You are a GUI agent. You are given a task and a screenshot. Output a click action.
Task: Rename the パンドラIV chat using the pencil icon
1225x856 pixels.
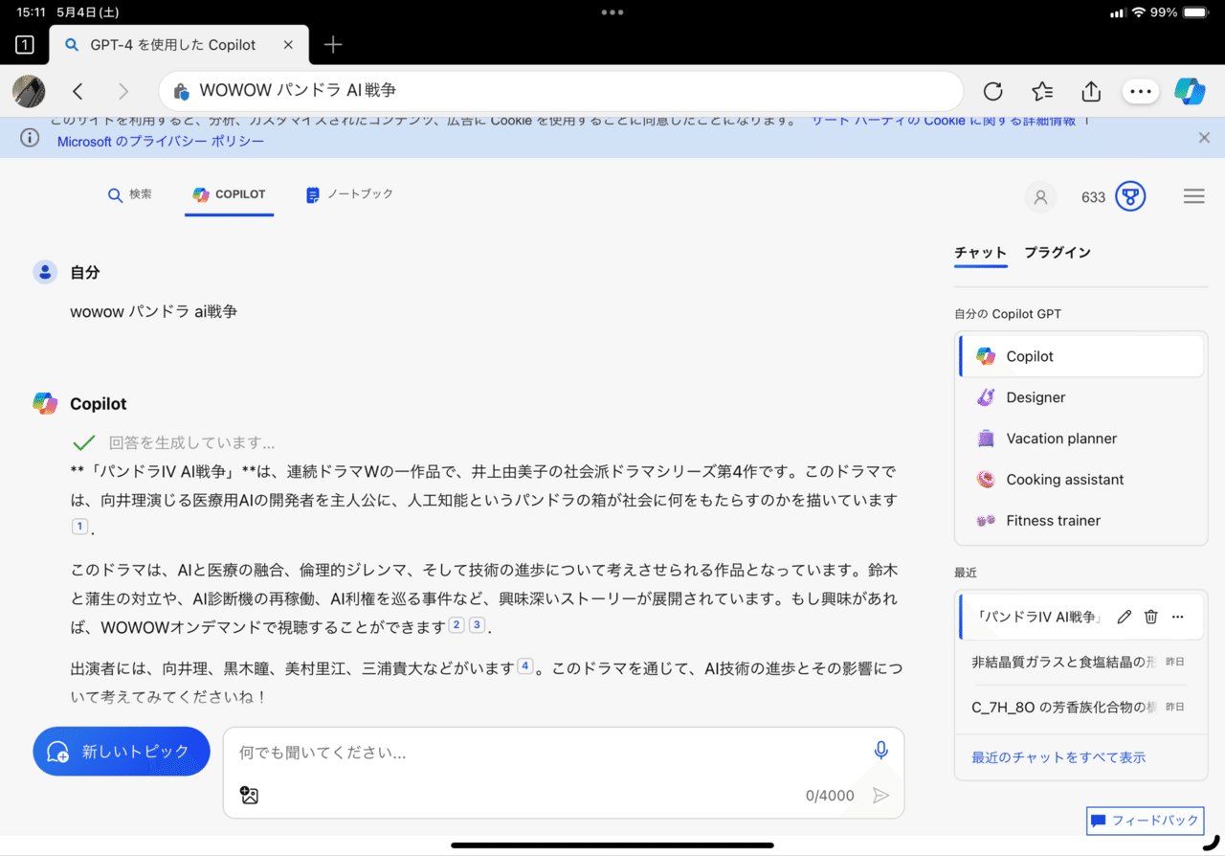tap(1124, 617)
